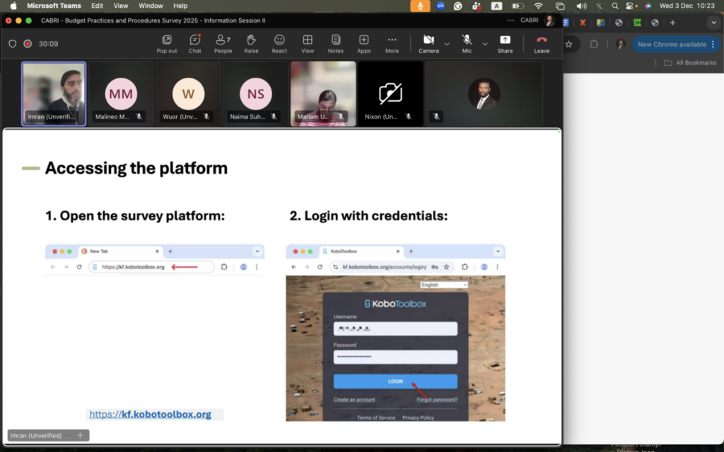Open meeting Notes

point(336,44)
